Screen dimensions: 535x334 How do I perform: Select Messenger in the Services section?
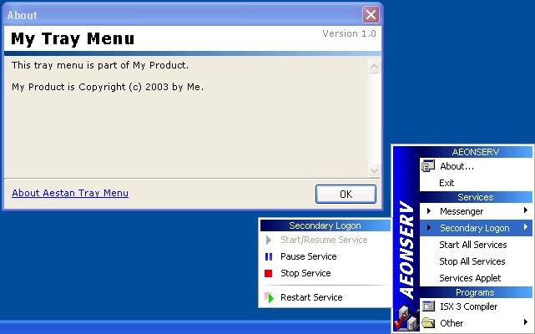coord(476,211)
